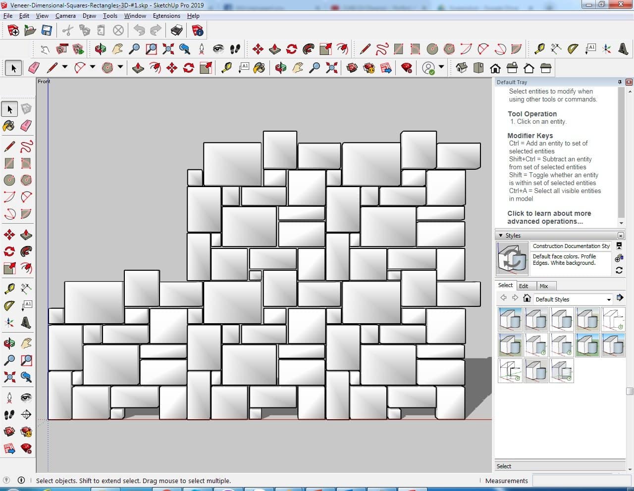Toggle auto-hide pin on Default Tray

620,82
